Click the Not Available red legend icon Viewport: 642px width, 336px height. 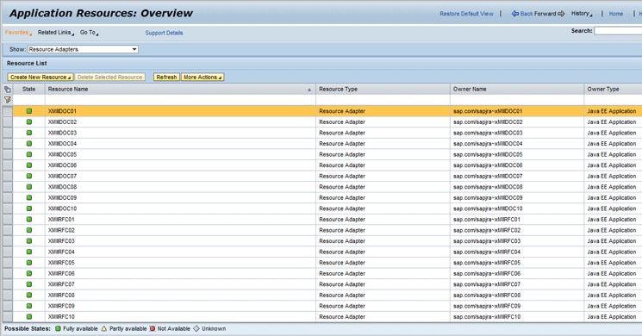(153, 328)
